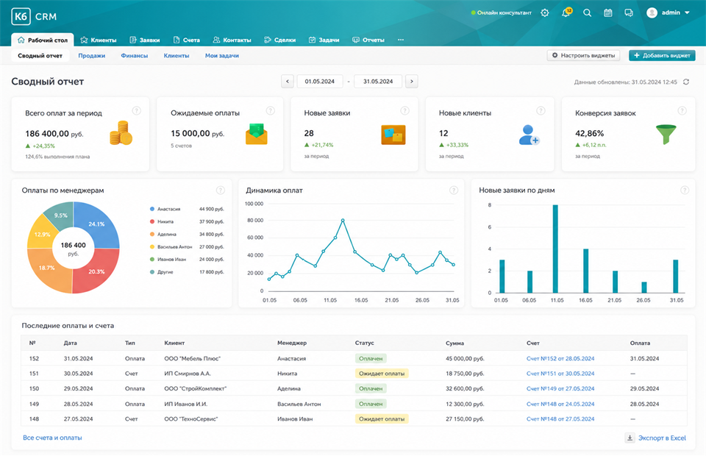Open link Счет №151 от 30.05.2024
The height and width of the screenshot is (456, 706).
pyautogui.click(x=560, y=374)
